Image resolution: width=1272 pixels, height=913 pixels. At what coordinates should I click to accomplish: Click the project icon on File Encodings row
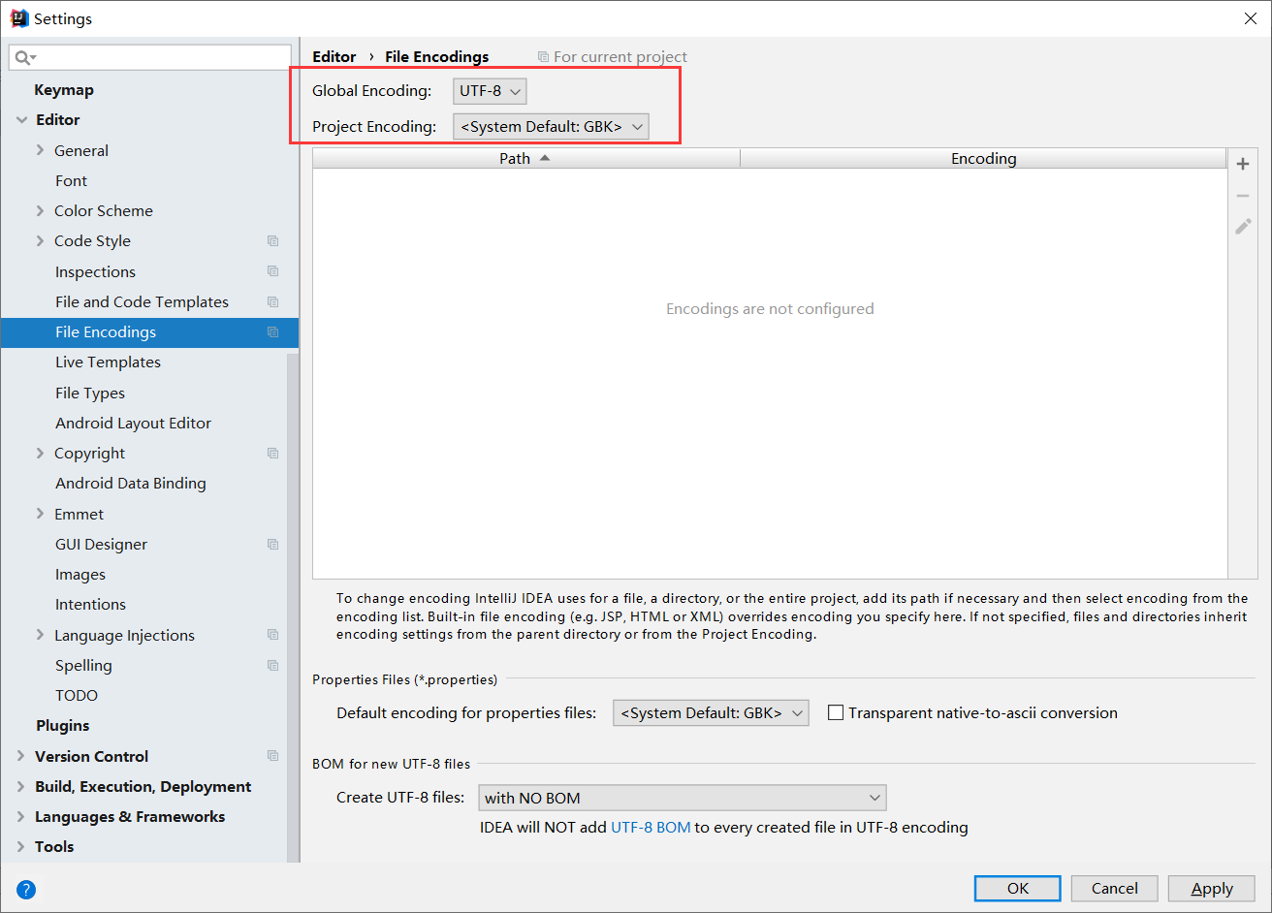pos(273,332)
